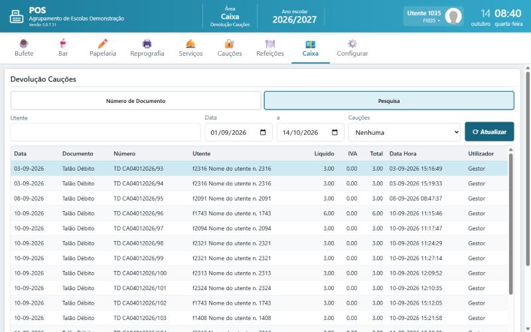
Task: Select row TD CA04012026/103
Action: [259, 318]
